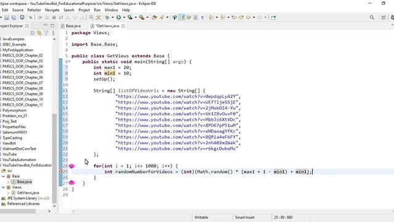This screenshot has height=222, width=394.
Task: Click the Next Annotation icon
Action: point(211,17)
